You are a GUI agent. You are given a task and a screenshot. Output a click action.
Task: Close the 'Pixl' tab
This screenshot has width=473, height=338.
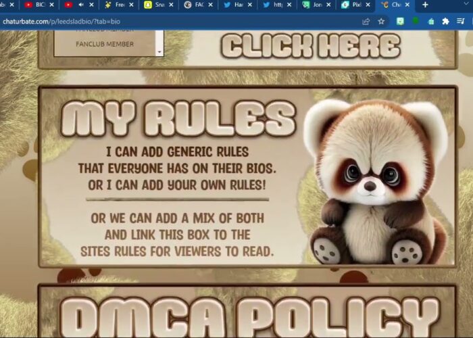pos(368,5)
